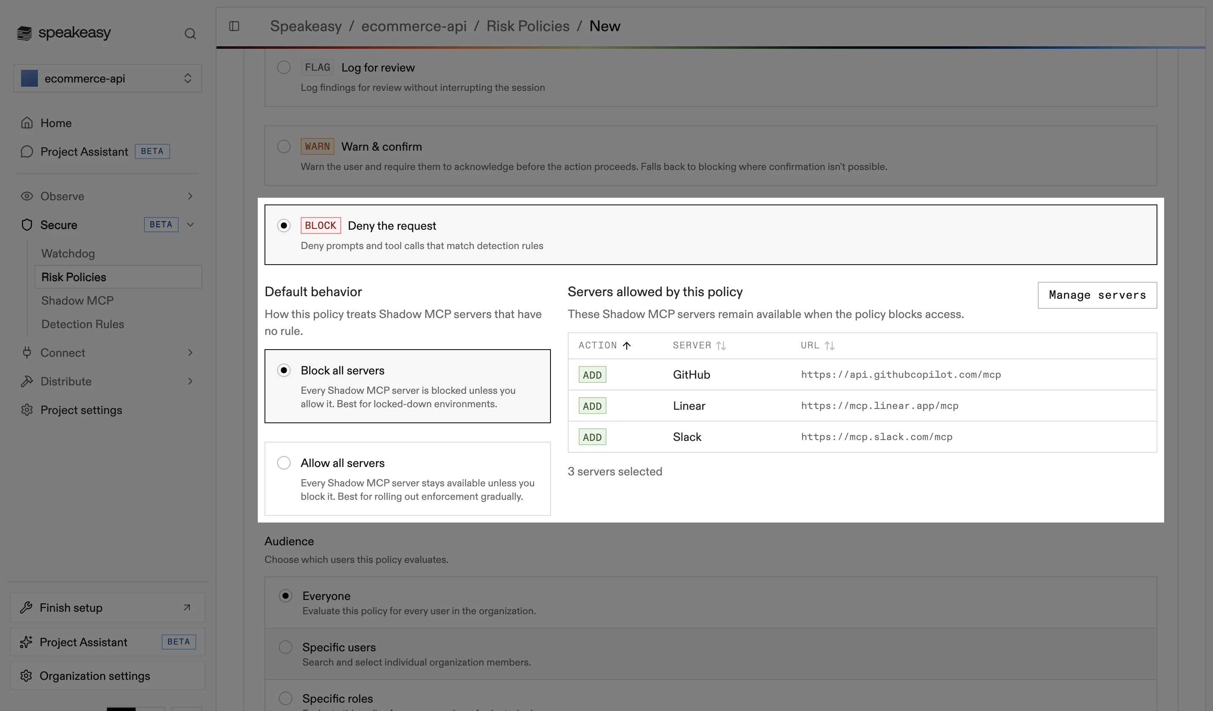Click the Distribute hammer icon
The width and height of the screenshot is (1213, 711).
(27, 381)
